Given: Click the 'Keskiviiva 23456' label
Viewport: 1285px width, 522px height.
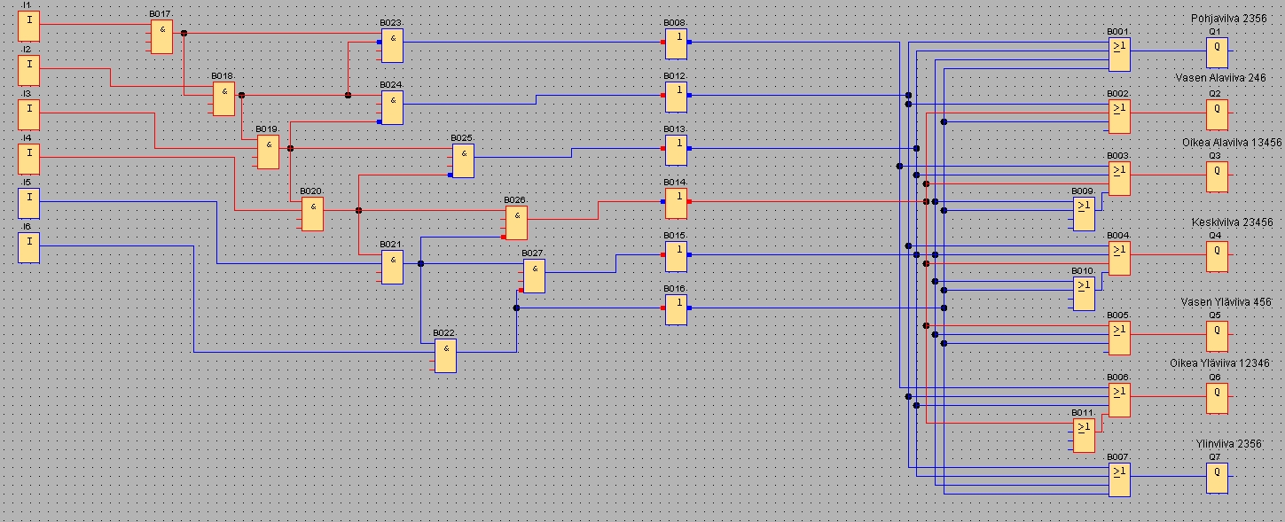Looking at the screenshot, I should pos(1232,222).
